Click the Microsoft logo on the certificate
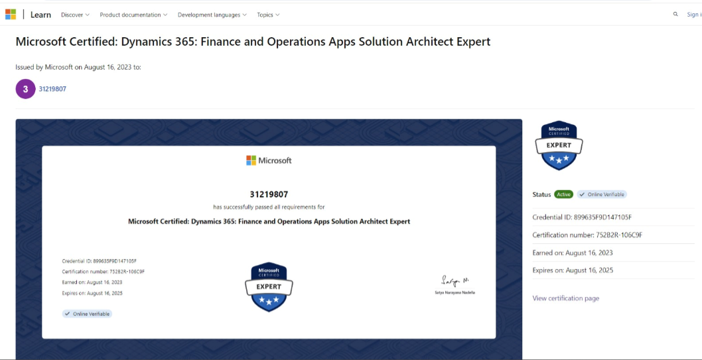 click(269, 160)
